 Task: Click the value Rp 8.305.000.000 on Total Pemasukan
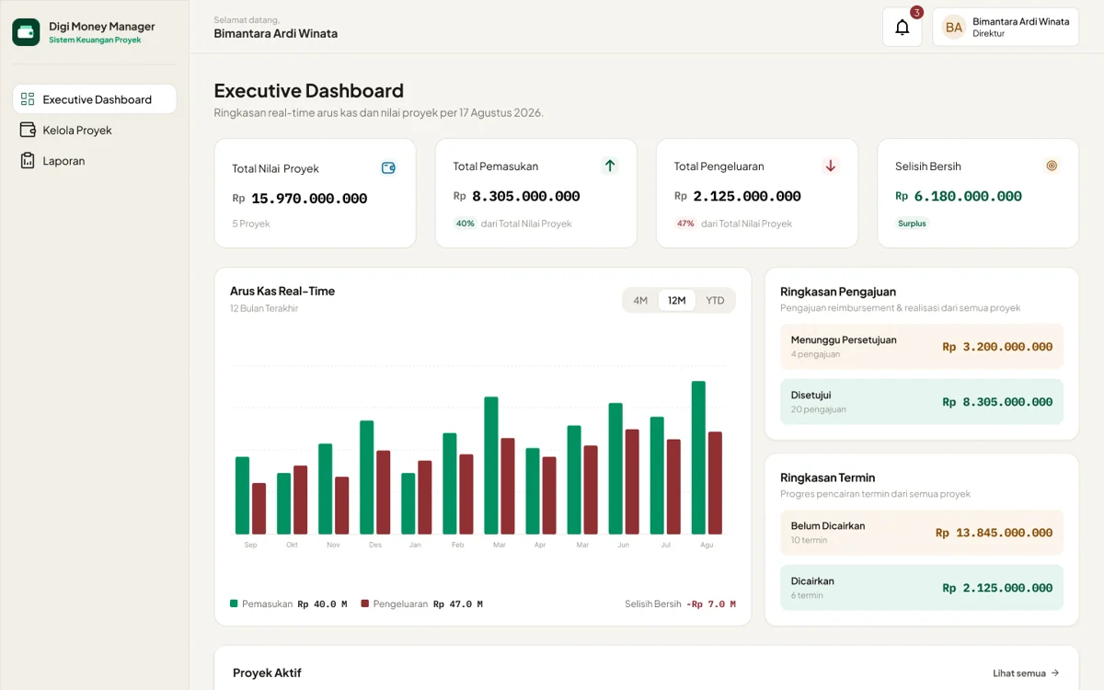click(517, 196)
